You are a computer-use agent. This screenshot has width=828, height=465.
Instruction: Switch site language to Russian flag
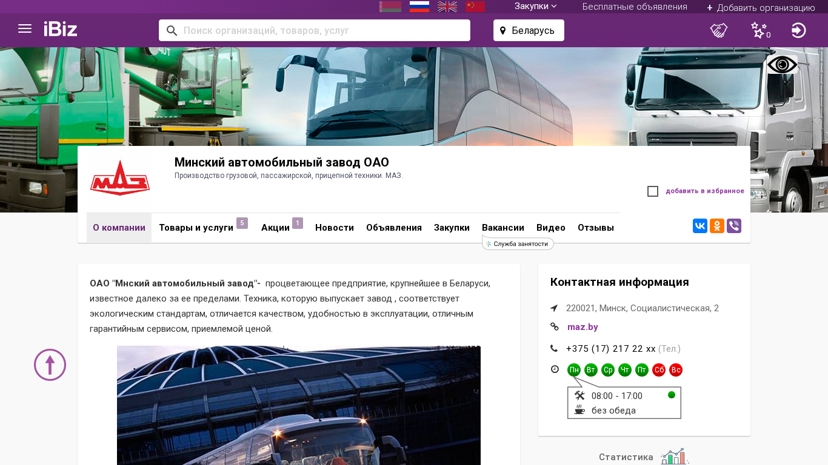[419, 7]
